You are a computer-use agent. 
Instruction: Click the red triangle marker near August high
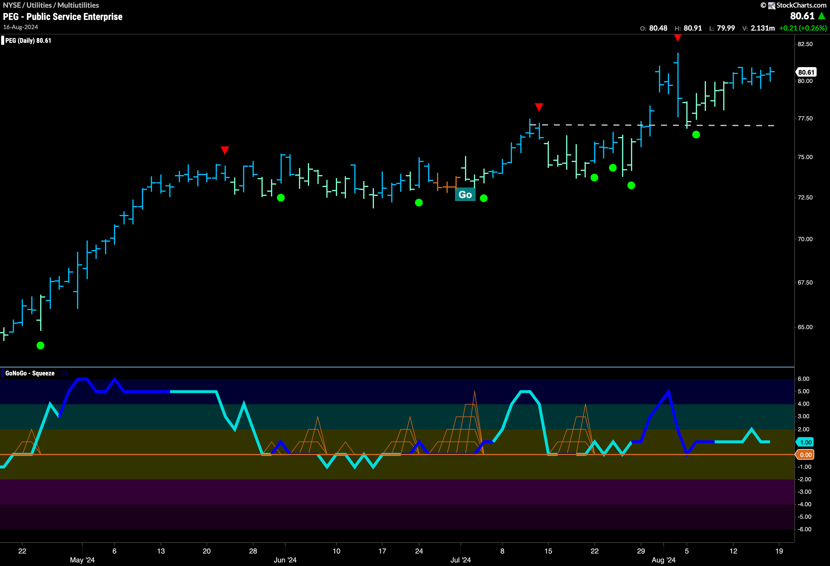[x=677, y=38]
